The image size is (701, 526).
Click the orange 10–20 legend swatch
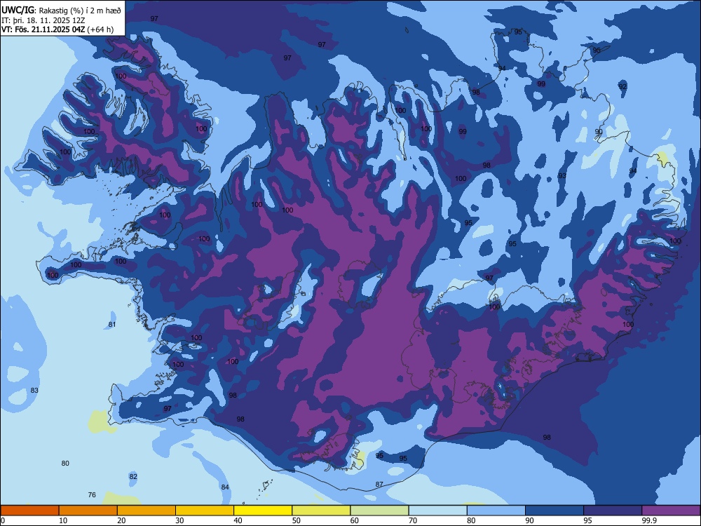88,511
